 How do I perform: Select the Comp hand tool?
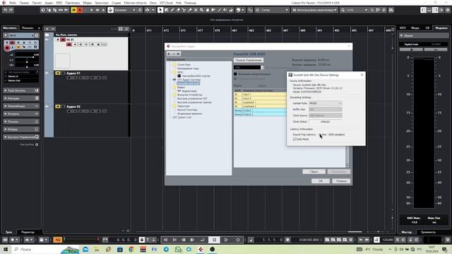click(x=208, y=10)
